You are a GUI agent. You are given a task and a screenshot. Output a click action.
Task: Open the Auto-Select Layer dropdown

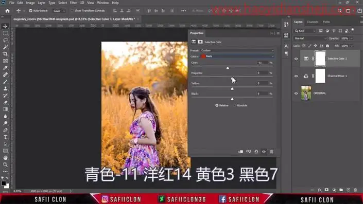(59, 11)
